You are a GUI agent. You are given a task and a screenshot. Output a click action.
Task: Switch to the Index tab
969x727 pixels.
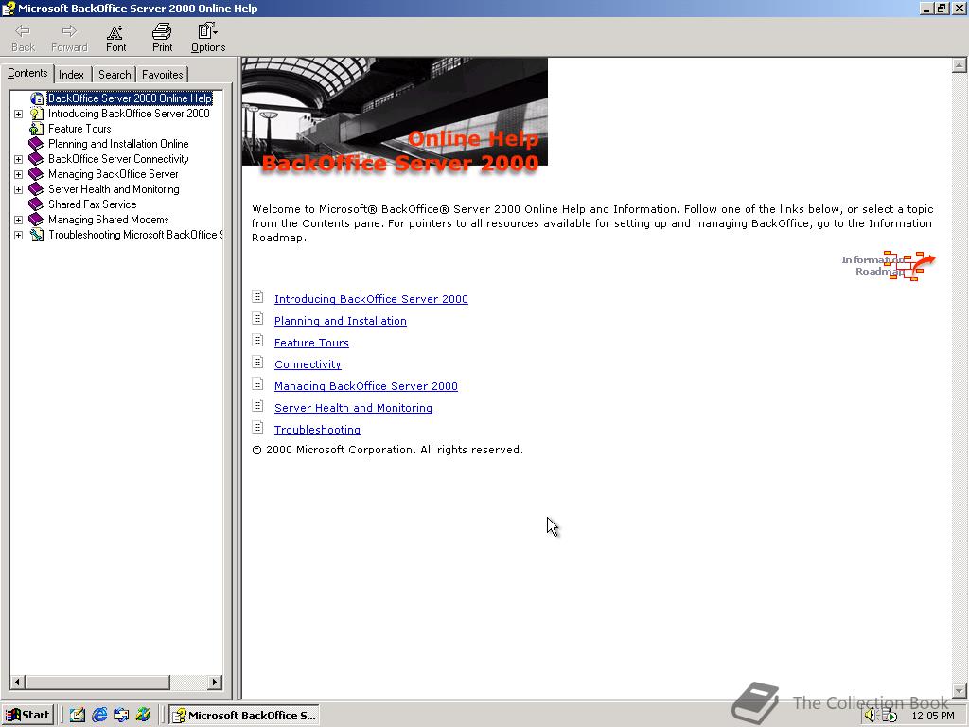72,75
